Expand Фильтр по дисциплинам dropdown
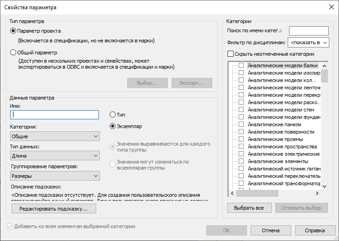339x241 pixels. click(x=308, y=42)
